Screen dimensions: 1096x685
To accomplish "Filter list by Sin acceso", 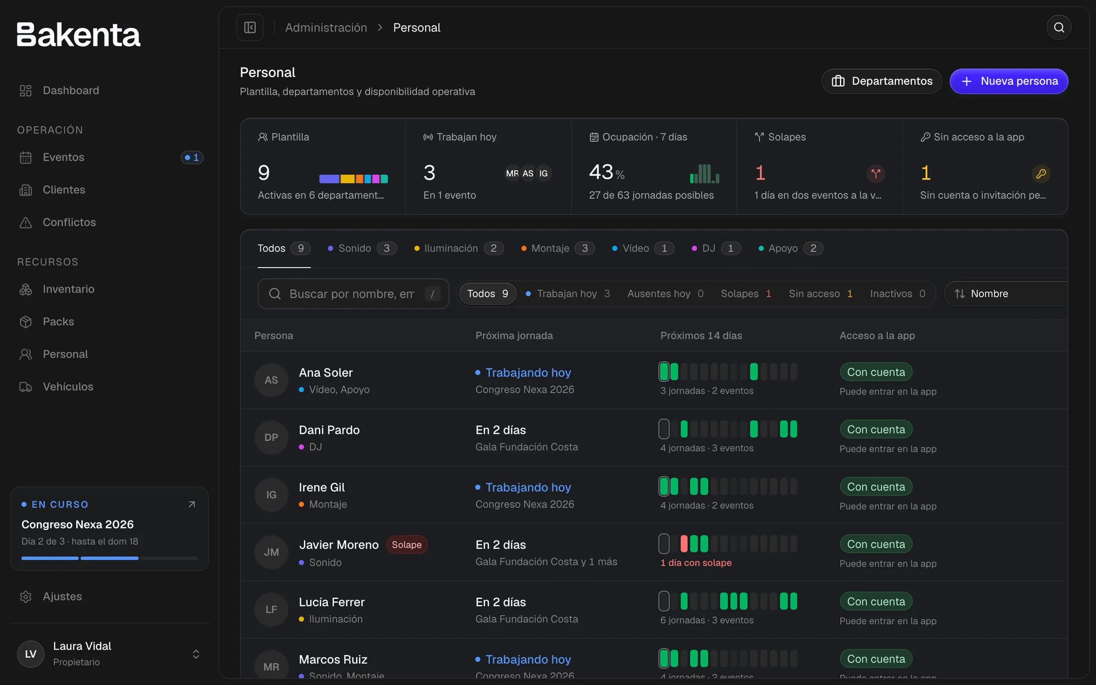I will coord(821,293).
